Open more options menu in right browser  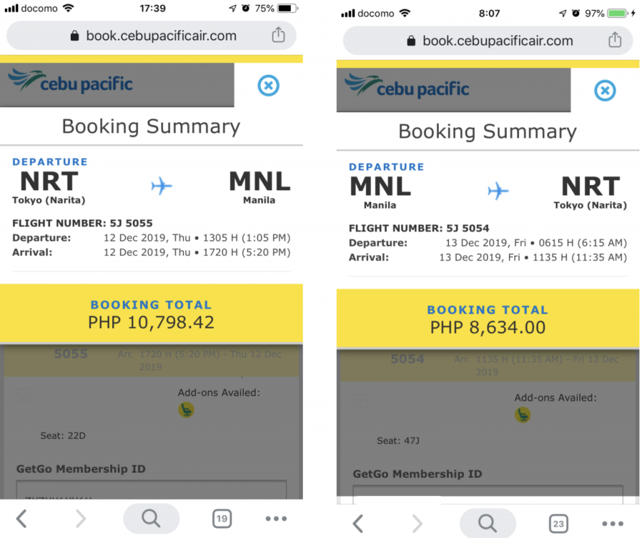tap(613, 524)
